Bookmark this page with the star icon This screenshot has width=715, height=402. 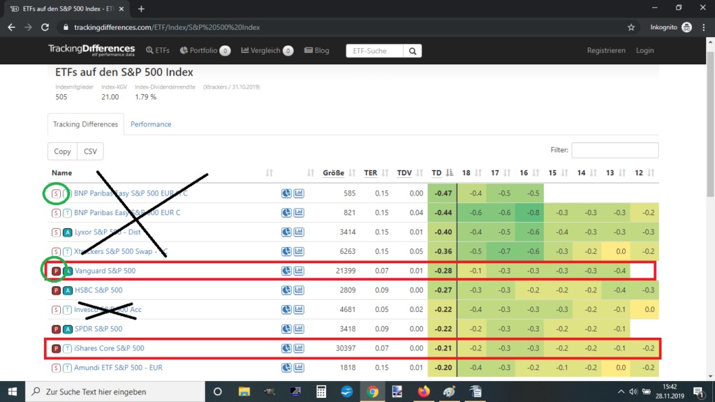click(631, 27)
